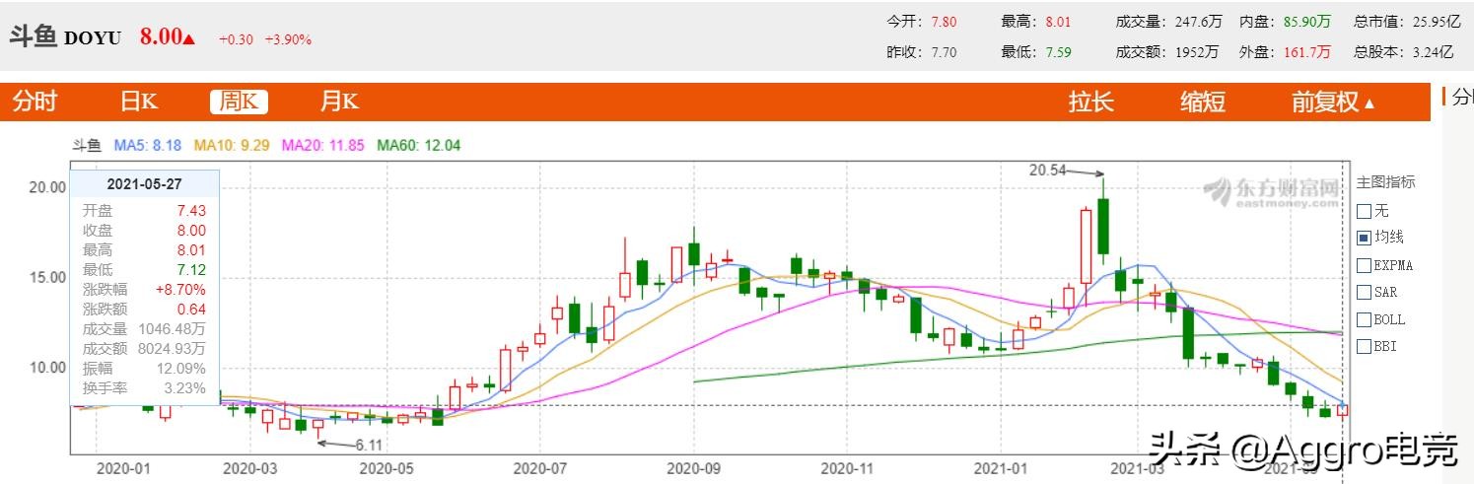Toggle the 均线 moving average checkbox
This screenshot has width=1474, height=484.
click(1365, 238)
